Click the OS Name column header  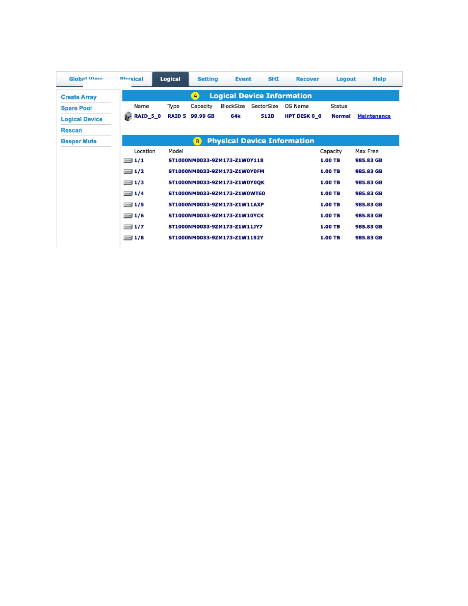pyautogui.click(x=297, y=106)
